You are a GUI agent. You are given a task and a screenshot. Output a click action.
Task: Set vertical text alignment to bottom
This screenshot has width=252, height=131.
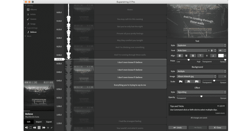(x=213, y=56)
